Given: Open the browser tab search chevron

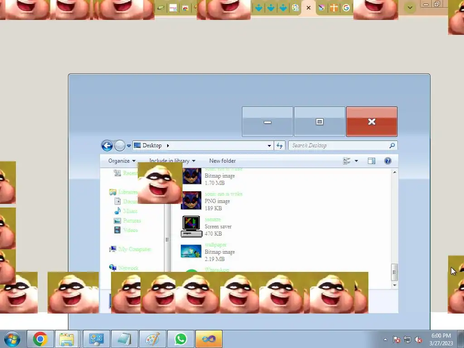Looking at the screenshot, I should coord(410,8).
